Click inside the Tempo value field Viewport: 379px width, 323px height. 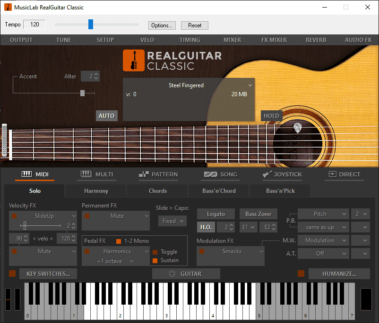coord(34,24)
